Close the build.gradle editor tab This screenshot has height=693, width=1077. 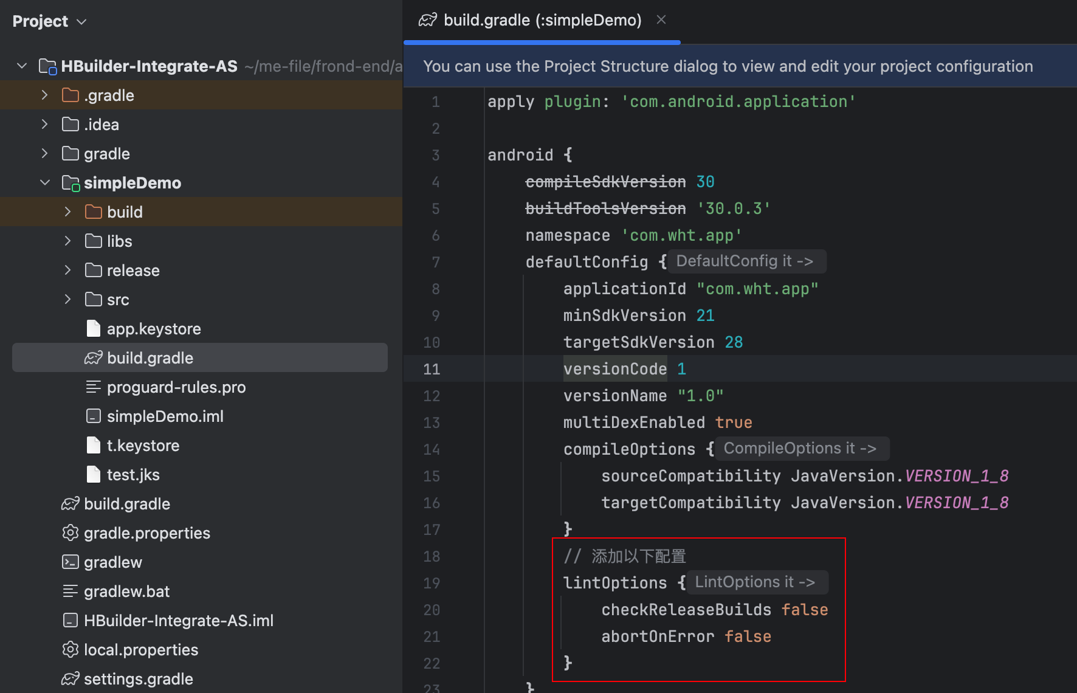pos(661,19)
